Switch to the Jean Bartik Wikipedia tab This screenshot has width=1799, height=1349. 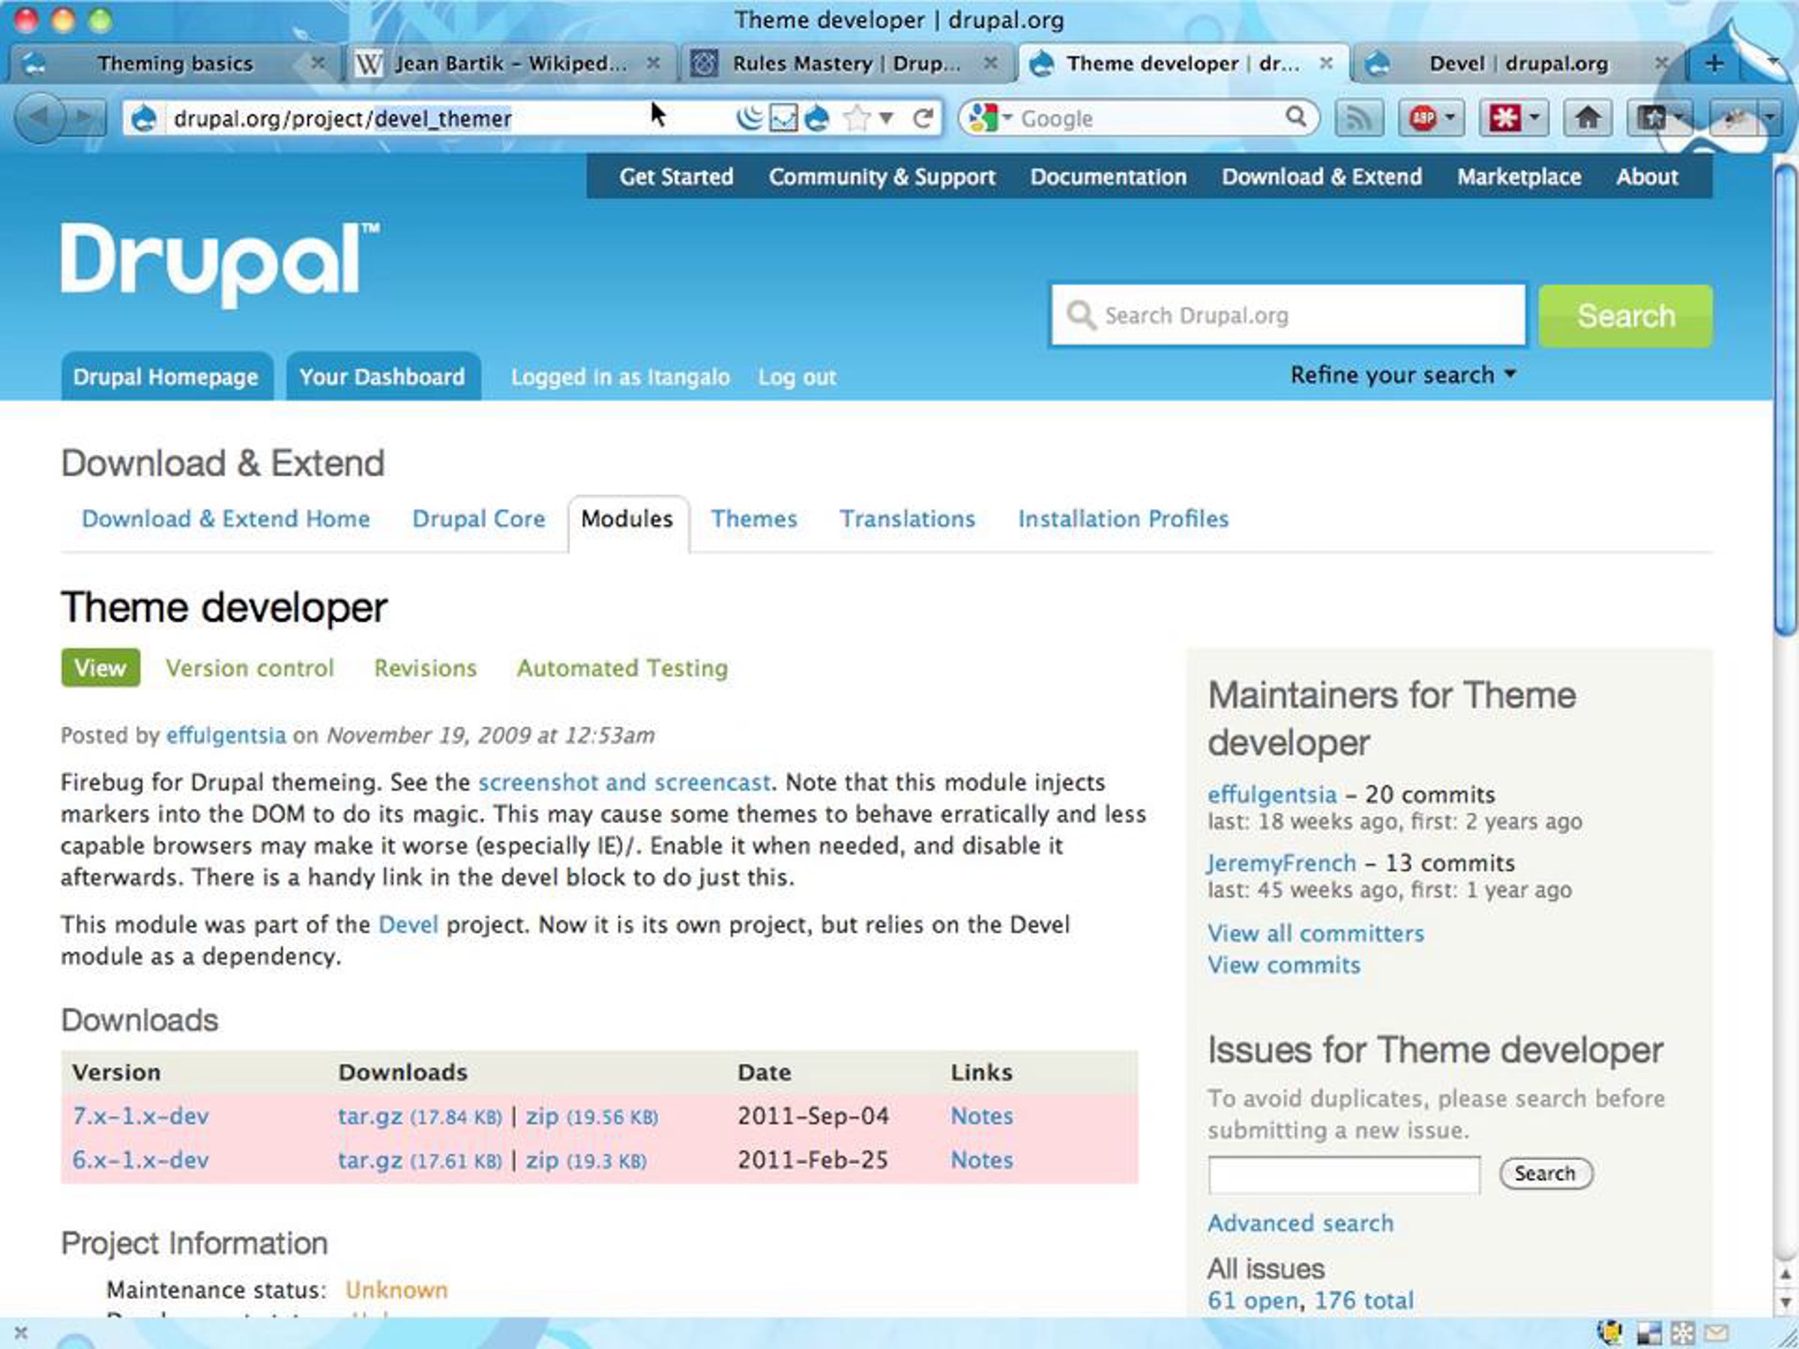pyautogui.click(x=510, y=64)
